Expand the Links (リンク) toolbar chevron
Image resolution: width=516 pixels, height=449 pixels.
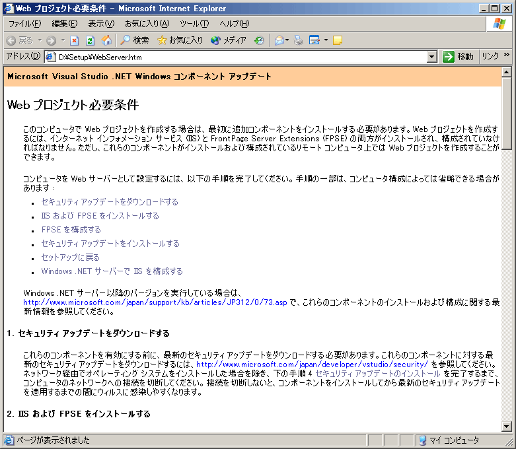click(x=507, y=55)
